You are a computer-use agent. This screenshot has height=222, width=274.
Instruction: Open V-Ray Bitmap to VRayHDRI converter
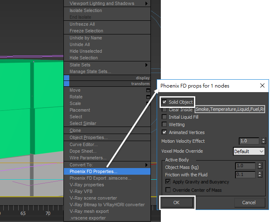click(x=107, y=205)
